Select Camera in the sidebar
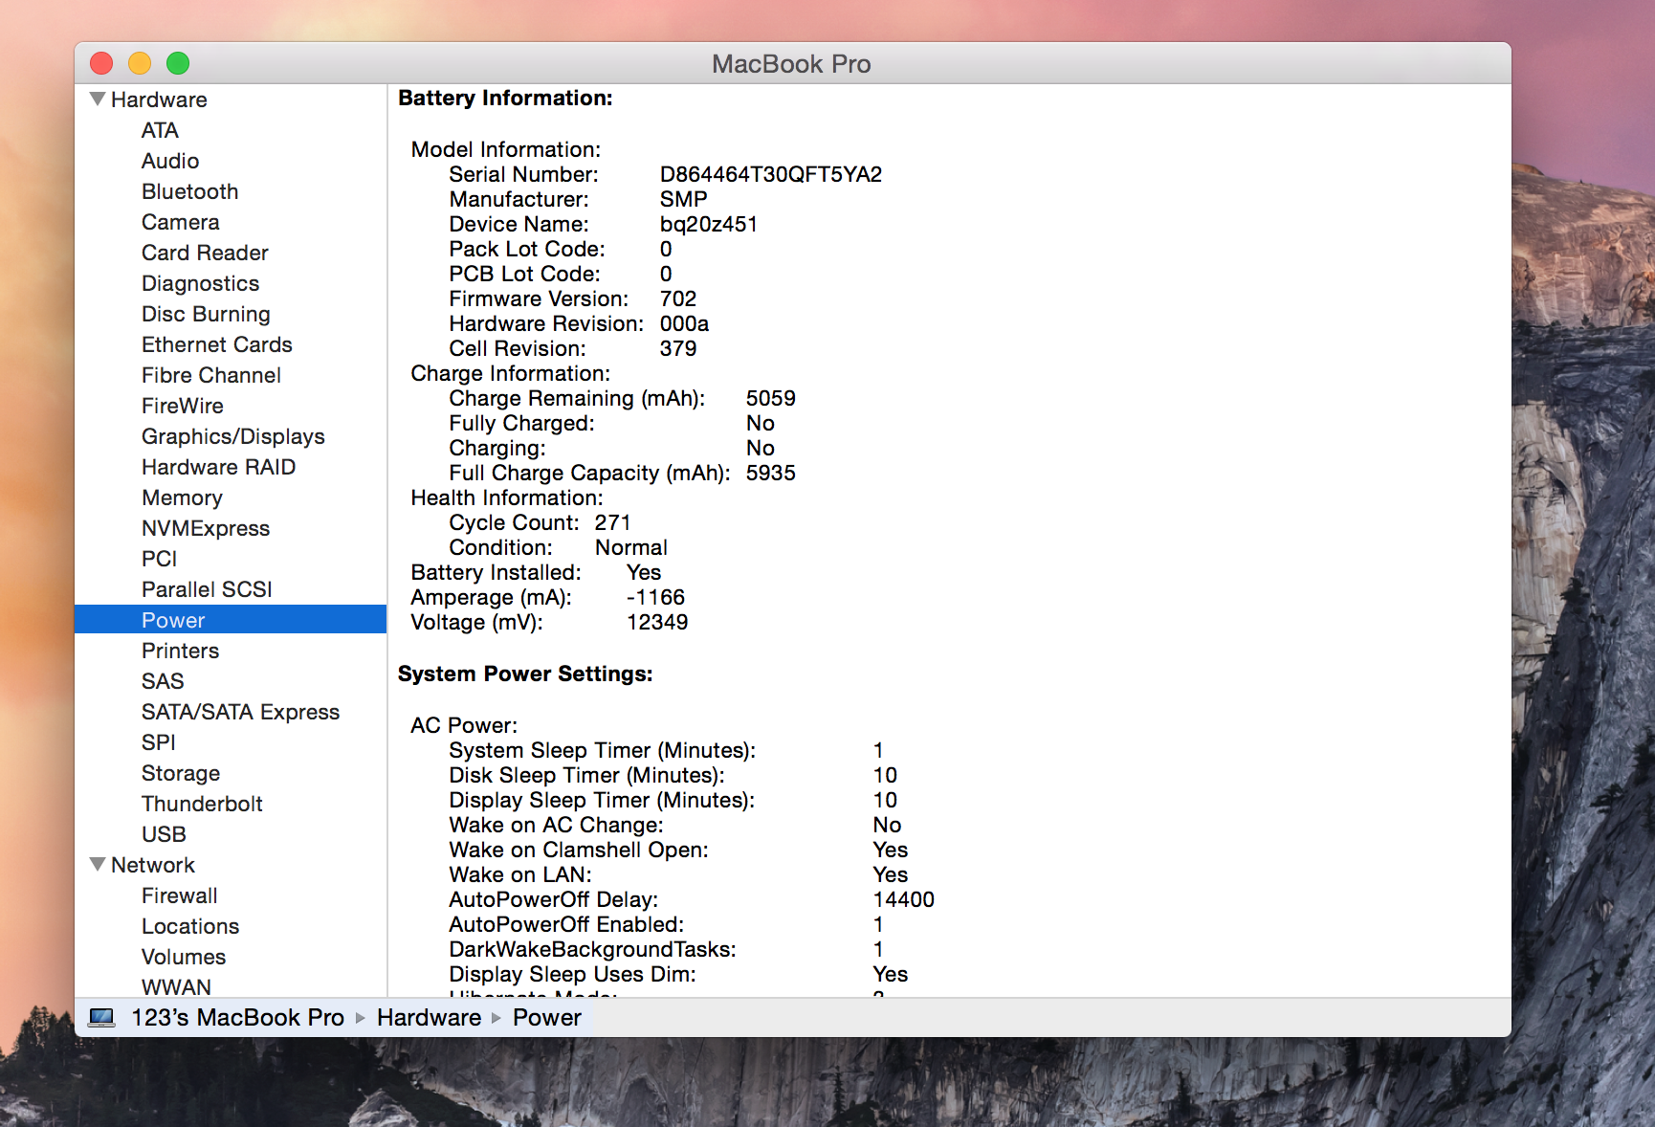 point(180,222)
